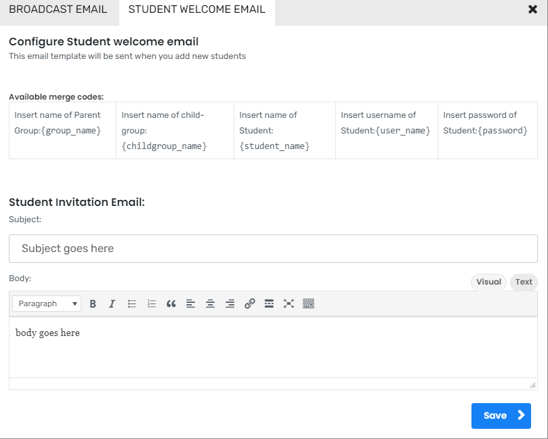Align body text to the left
Screen dimensions: 548x439
pyautogui.click(x=190, y=304)
